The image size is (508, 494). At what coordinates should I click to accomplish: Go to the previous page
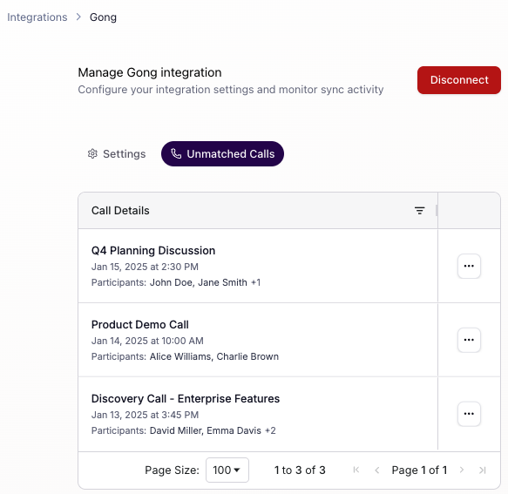(376, 470)
